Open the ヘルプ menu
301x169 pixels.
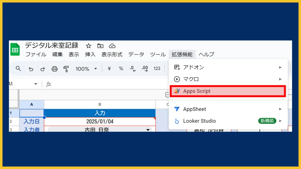(x=206, y=54)
